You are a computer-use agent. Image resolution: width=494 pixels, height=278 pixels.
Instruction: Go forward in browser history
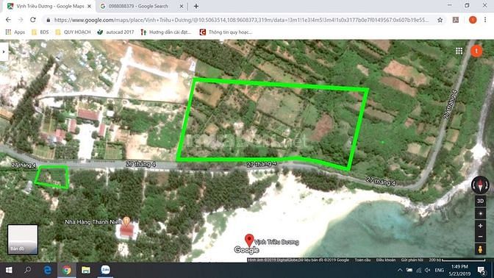click(21, 20)
